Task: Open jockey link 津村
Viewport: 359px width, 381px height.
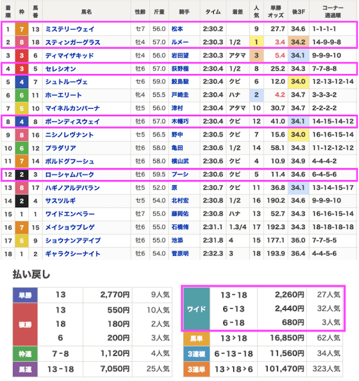Action: coord(177,108)
